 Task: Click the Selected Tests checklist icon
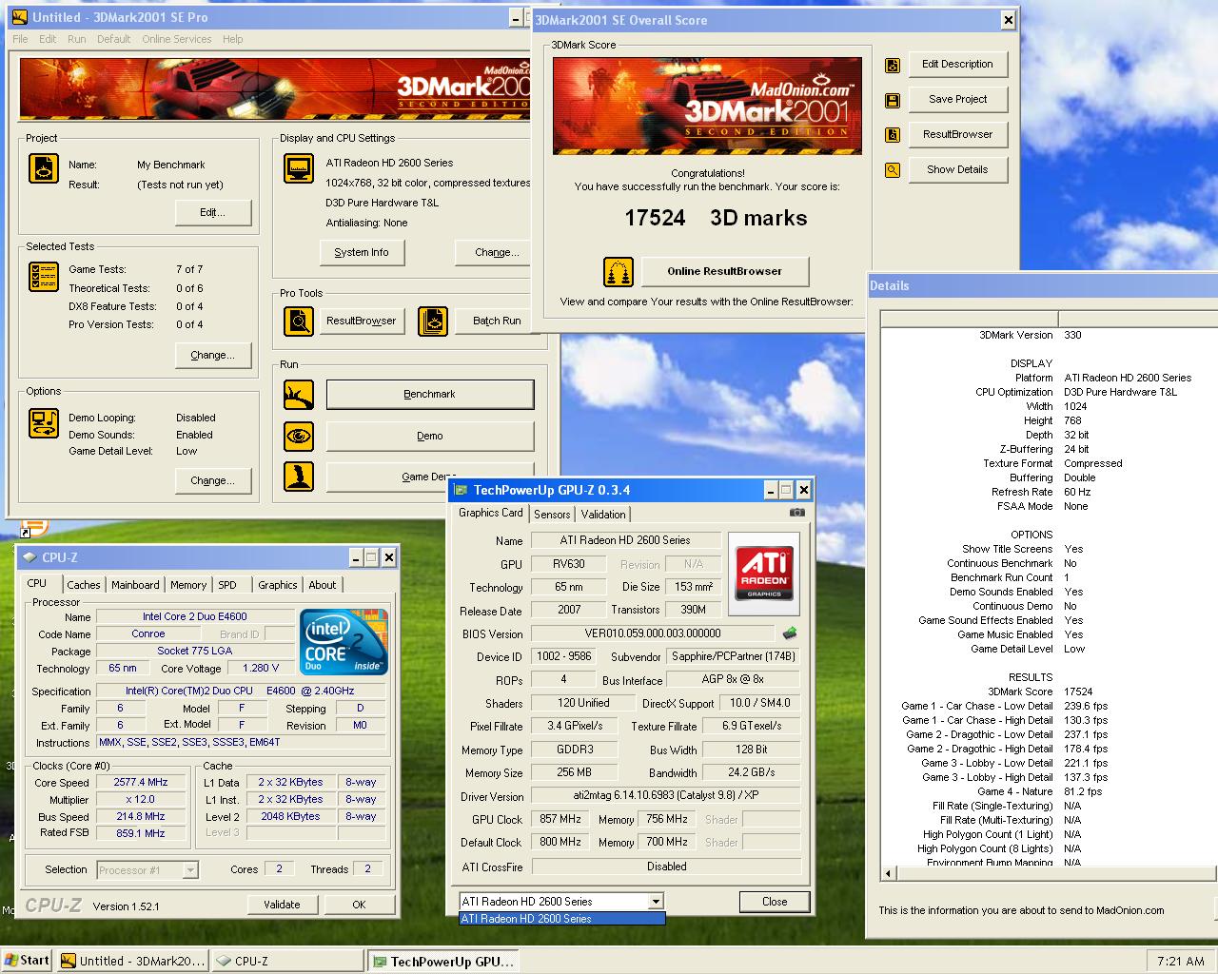(x=44, y=276)
